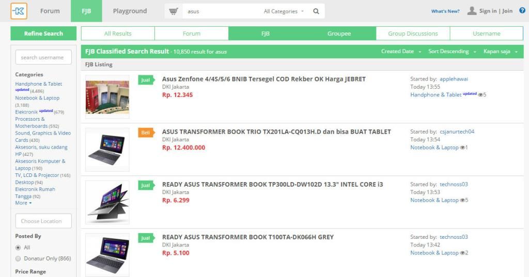
Task: Select the FJB navigation tab
Action: [86, 11]
